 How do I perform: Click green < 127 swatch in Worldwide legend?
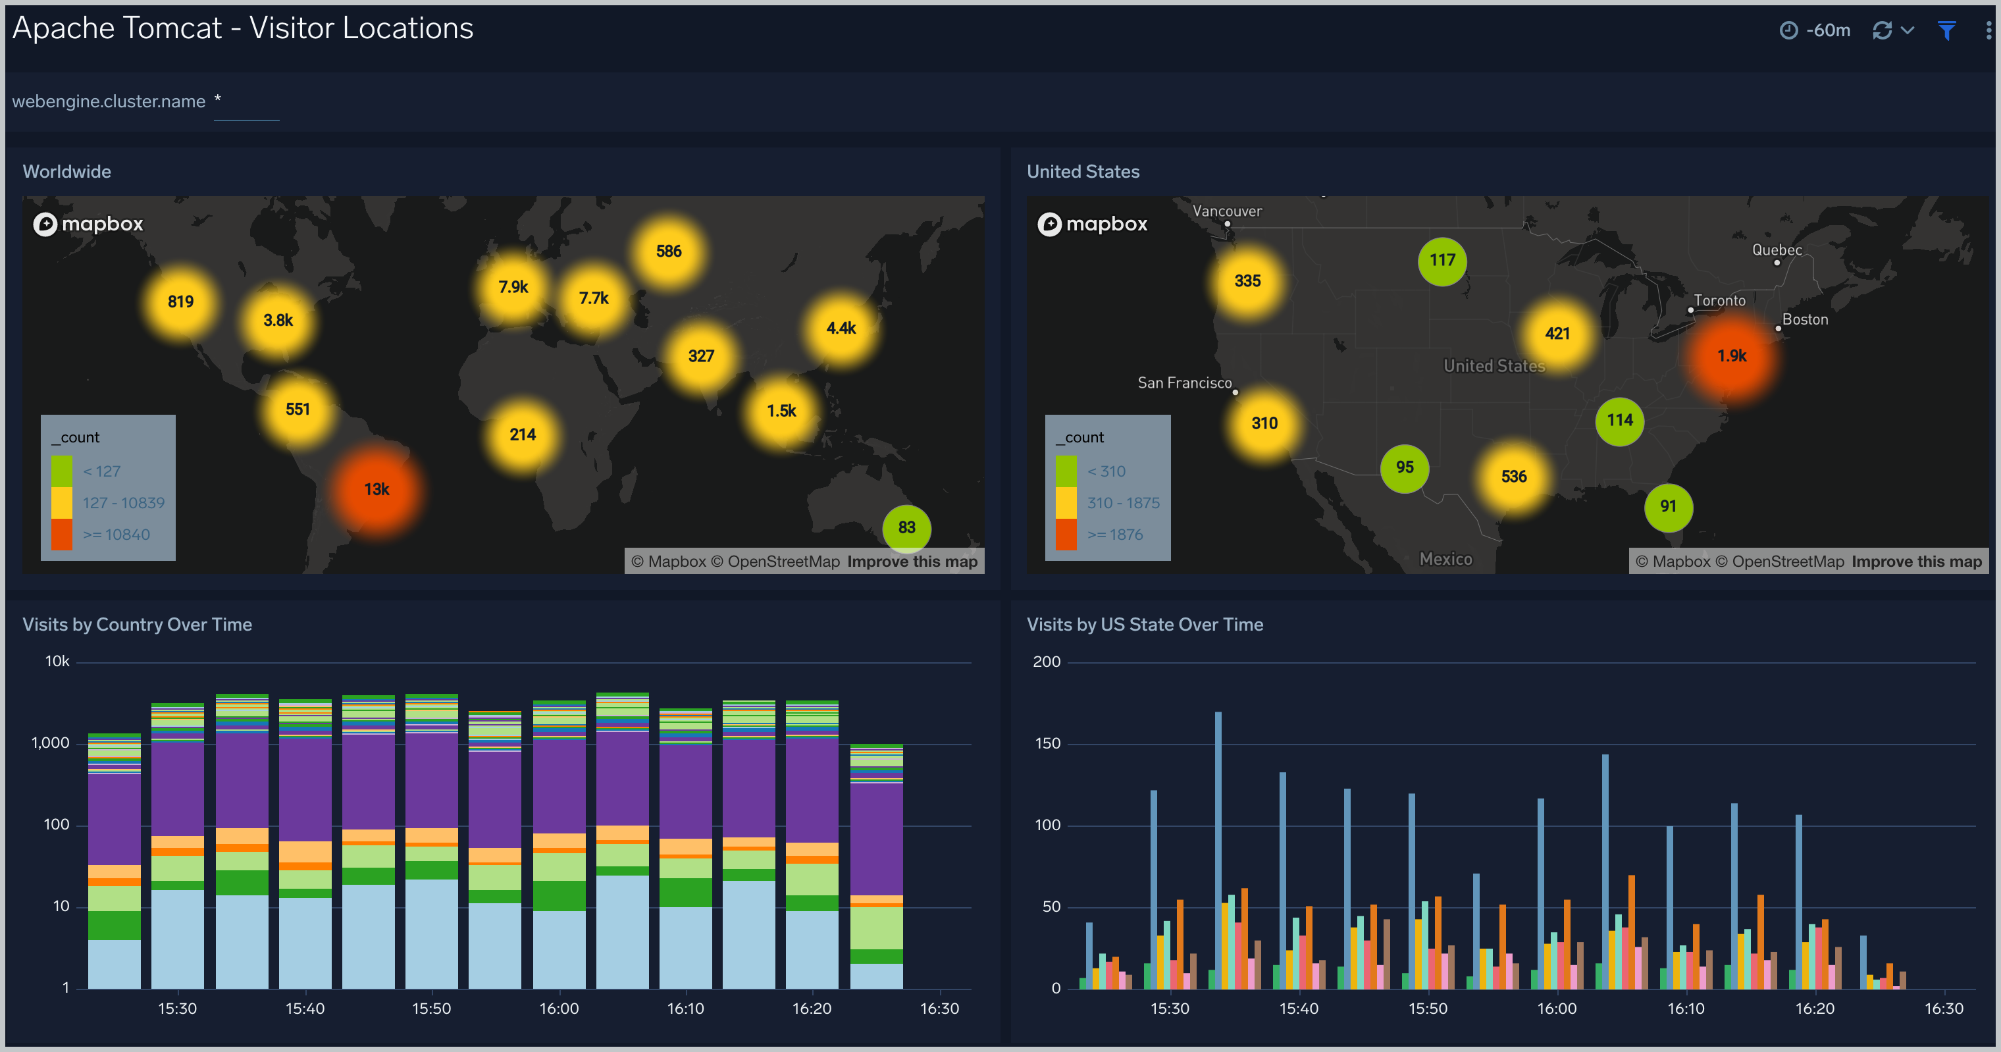(62, 471)
